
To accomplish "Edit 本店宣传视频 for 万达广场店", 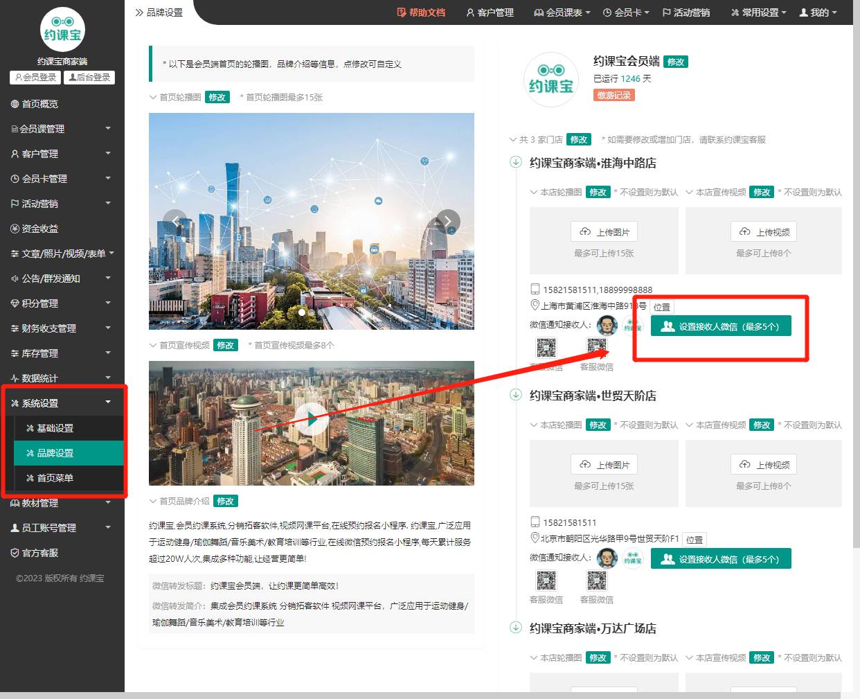I will (x=762, y=658).
